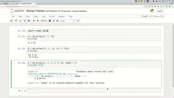Open the Kernel menu
174x98 pixels.
point(52,16)
